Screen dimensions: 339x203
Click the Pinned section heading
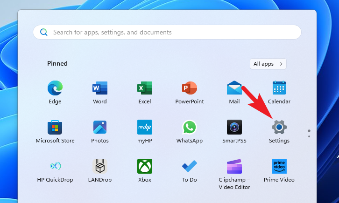point(57,64)
